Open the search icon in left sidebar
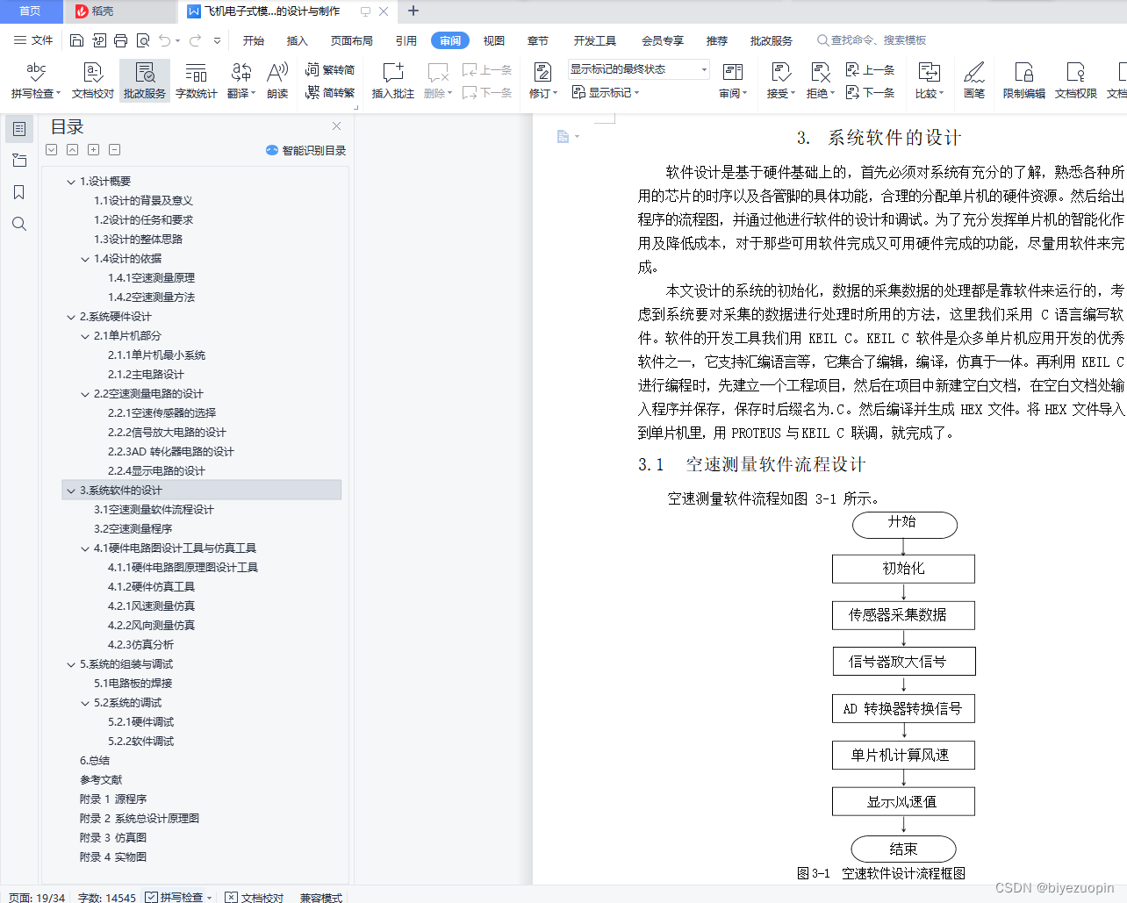This screenshot has height=903, width=1127. click(x=18, y=224)
